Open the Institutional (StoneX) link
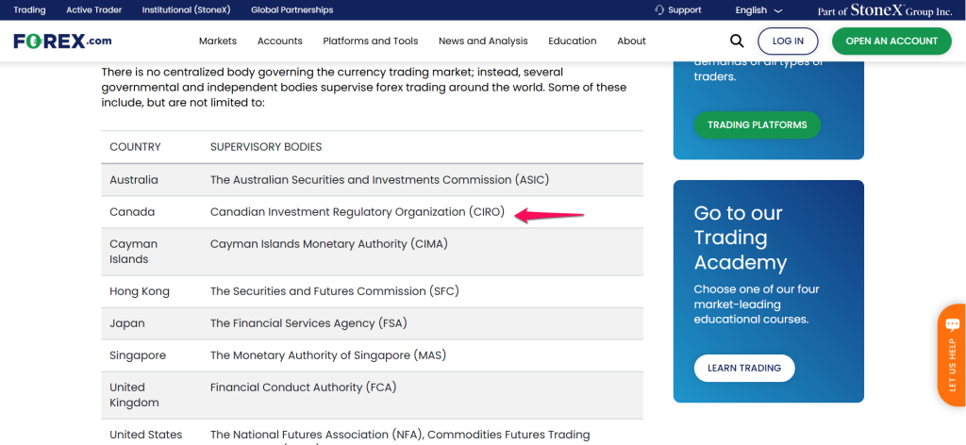Viewport: 966px width, 445px height. click(186, 9)
